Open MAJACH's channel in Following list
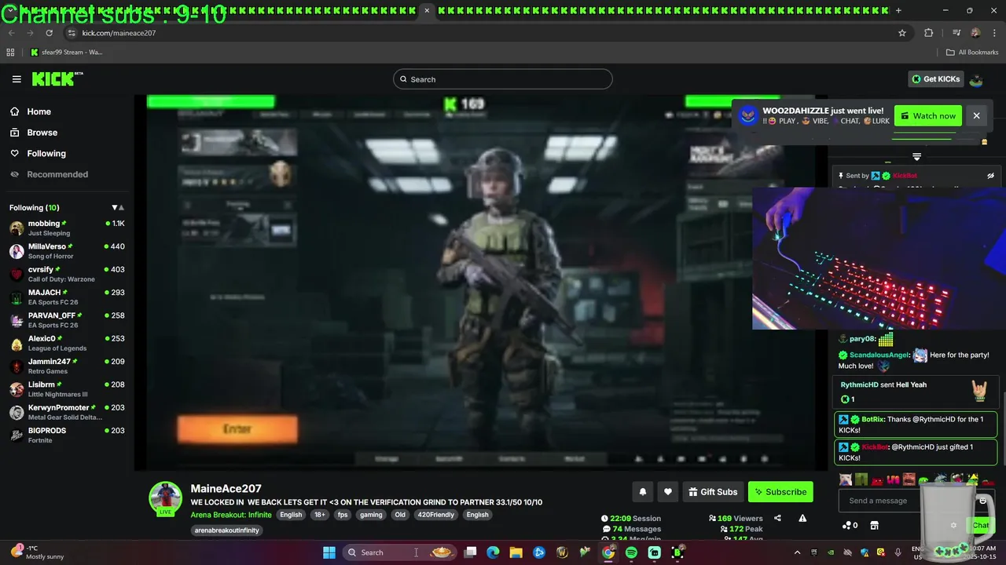Screen dimensions: 1006x565 click(x=67, y=297)
